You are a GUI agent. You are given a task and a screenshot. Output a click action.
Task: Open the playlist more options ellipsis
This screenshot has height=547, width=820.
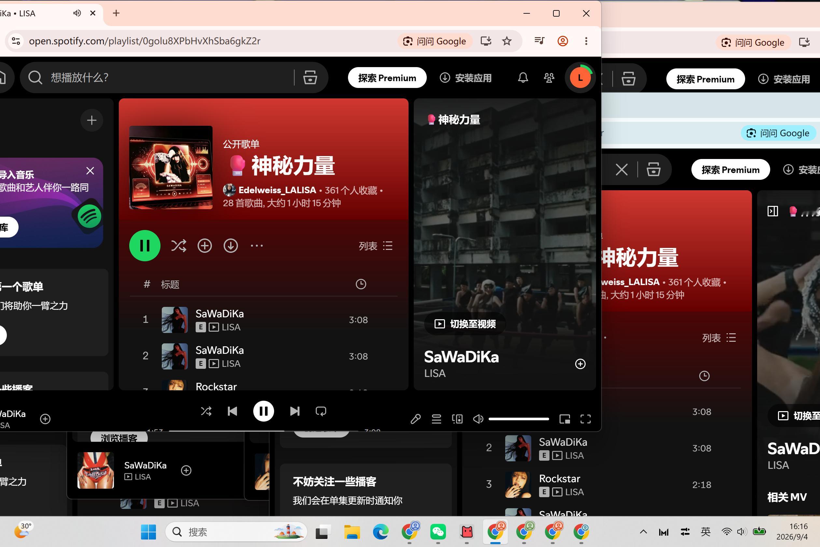(257, 246)
